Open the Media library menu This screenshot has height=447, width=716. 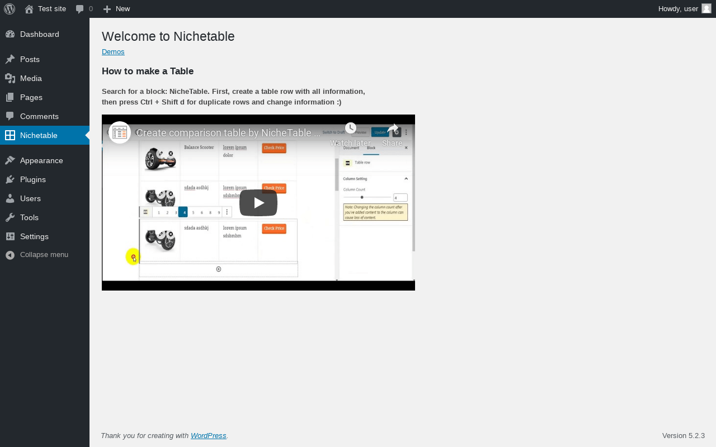[45, 78]
